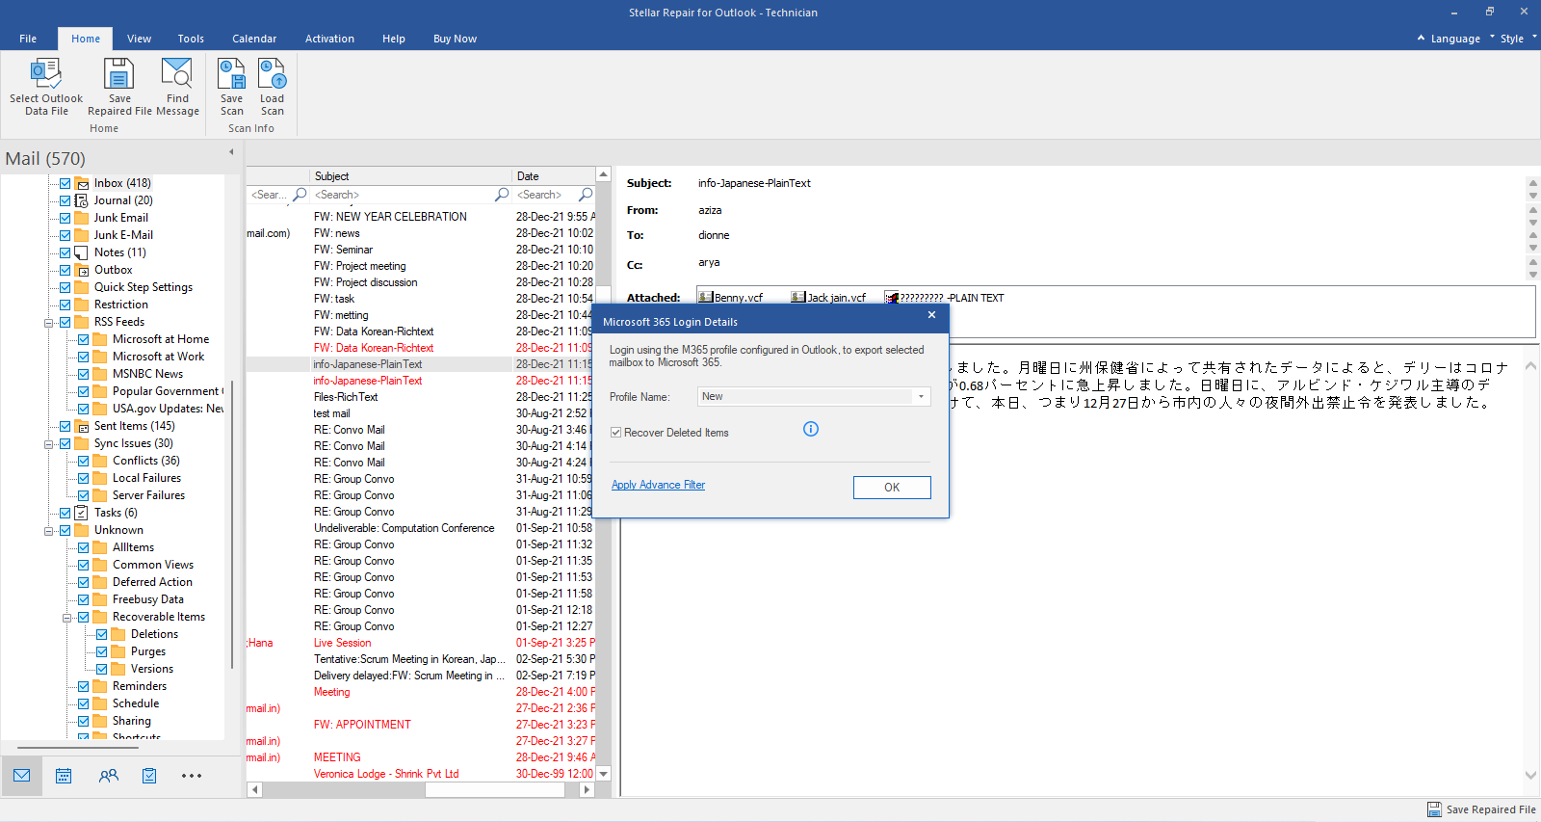
Task: Uncheck the Restriction folder checkbox
Action: click(65, 305)
